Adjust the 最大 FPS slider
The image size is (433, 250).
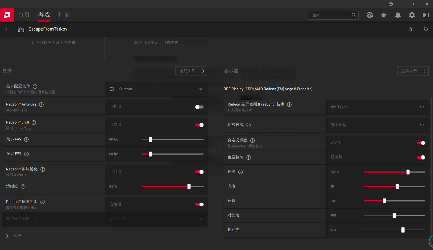173,154
